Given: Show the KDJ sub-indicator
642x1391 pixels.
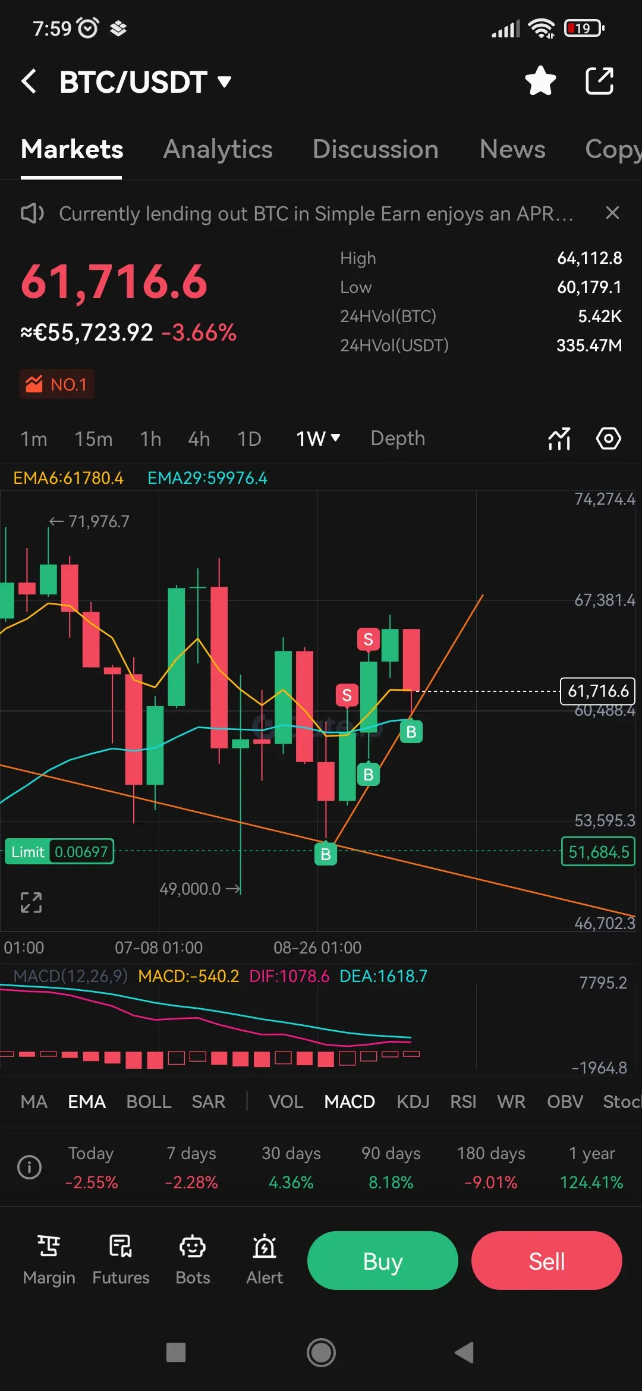Looking at the screenshot, I should (413, 1102).
